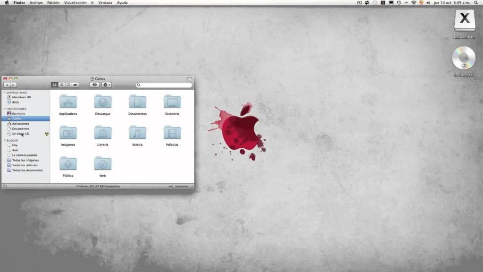Open the Ventana menu

tap(105, 3)
